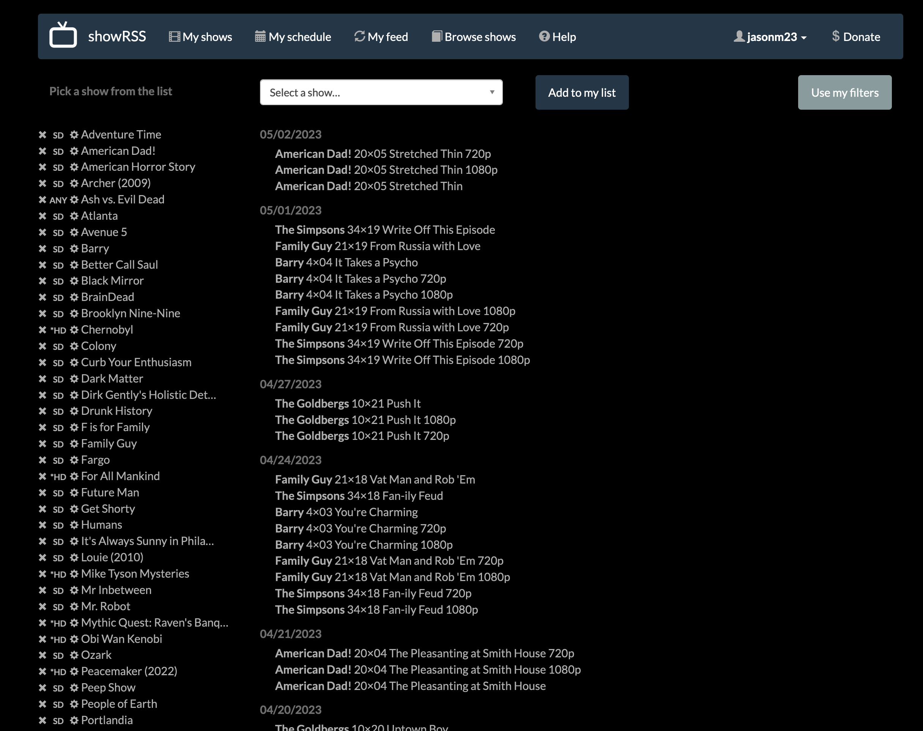Viewport: 923px width, 731px height.
Task: Remove American Dad! with its X icon
Action: [x=43, y=151]
